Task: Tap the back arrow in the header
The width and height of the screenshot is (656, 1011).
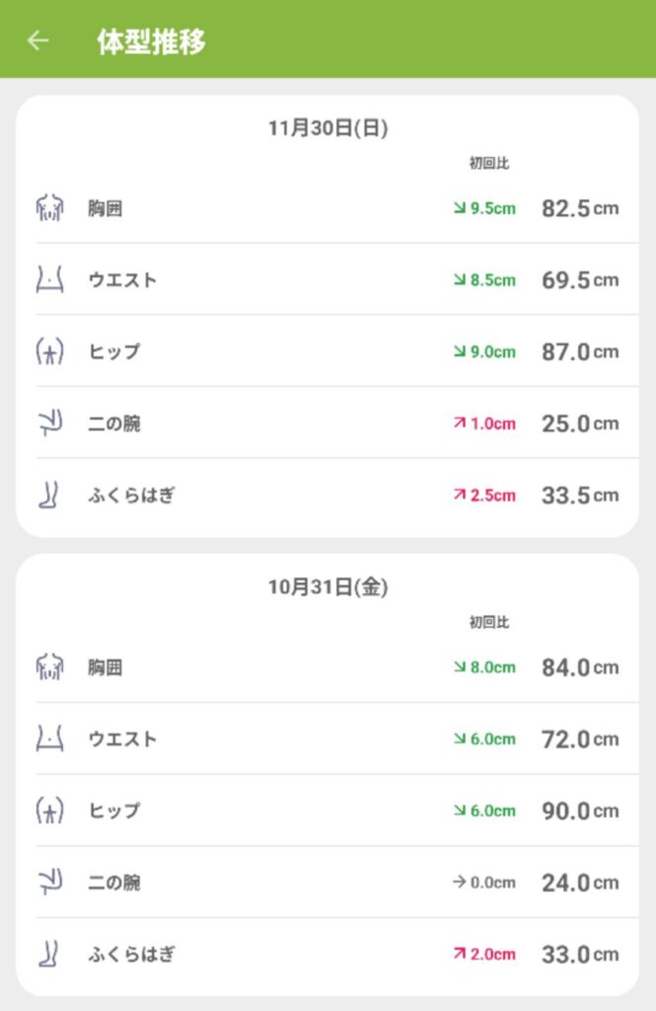Action: pyautogui.click(x=37, y=40)
